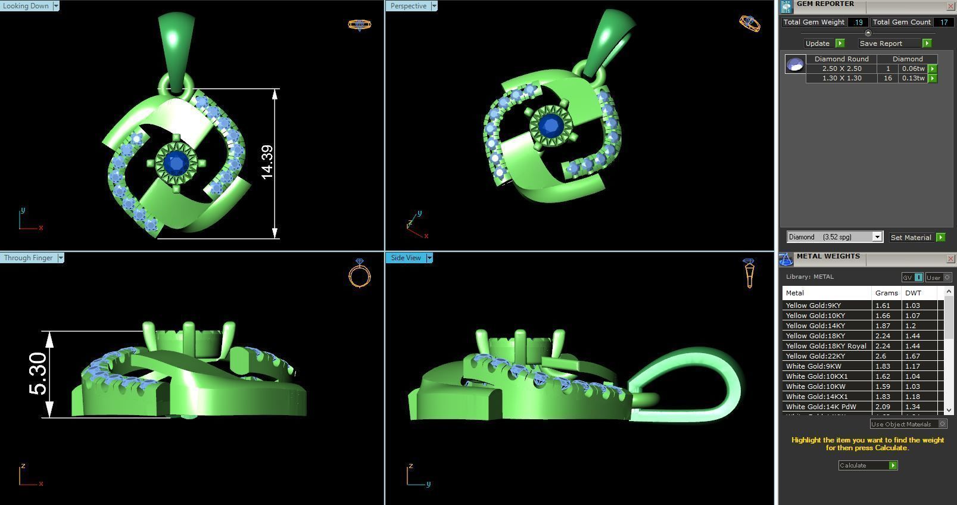The height and width of the screenshot is (505, 957).
Task: Open the Side View viewport dropdown
Action: tap(429, 258)
